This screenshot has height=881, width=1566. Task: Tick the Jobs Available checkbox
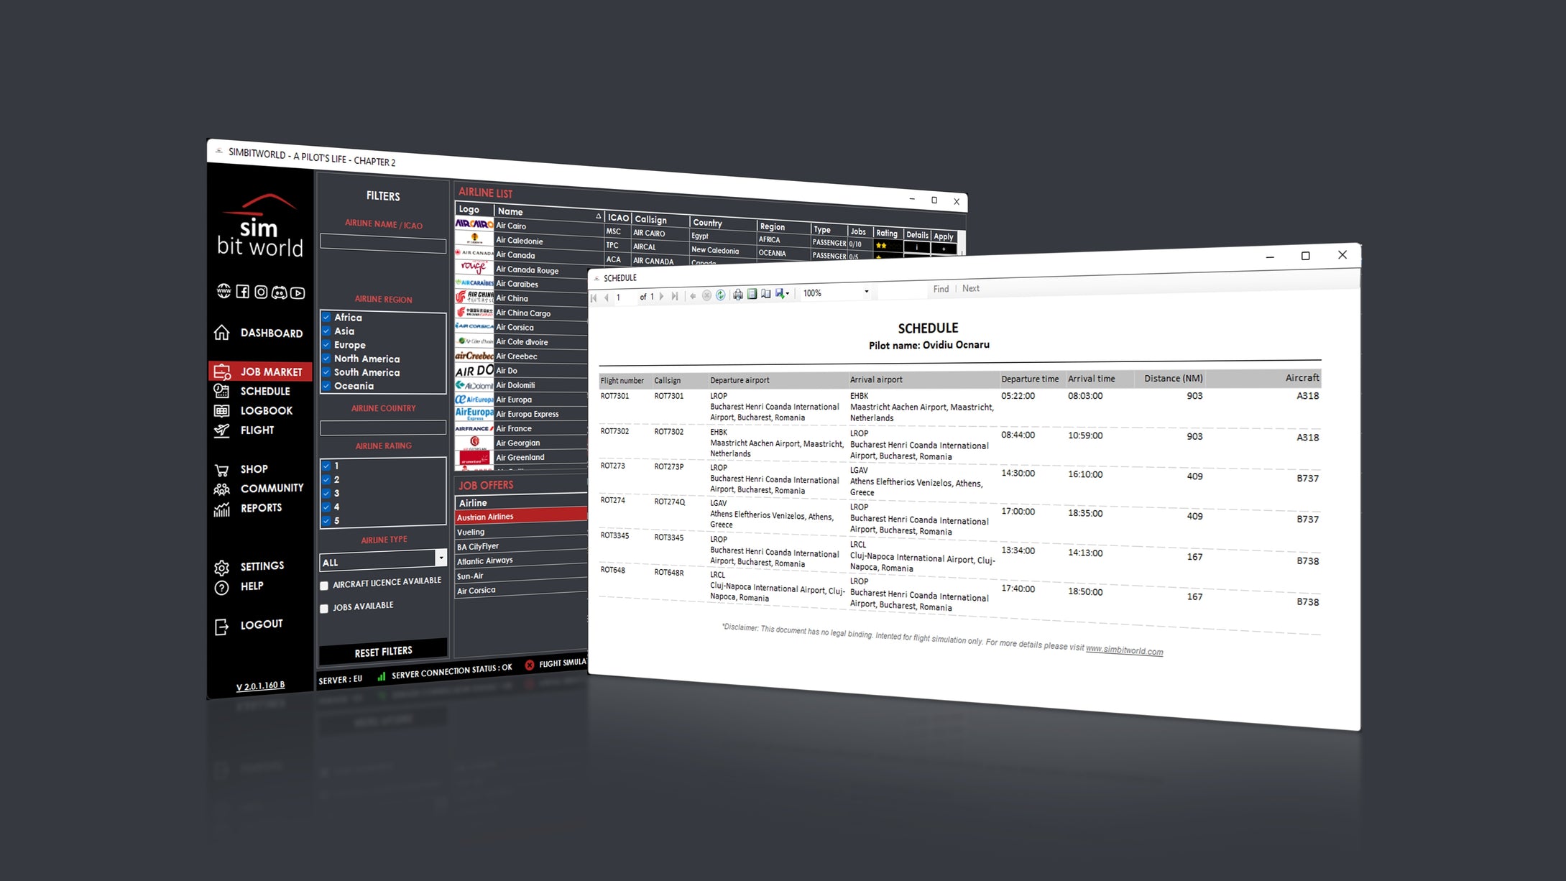point(324,609)
